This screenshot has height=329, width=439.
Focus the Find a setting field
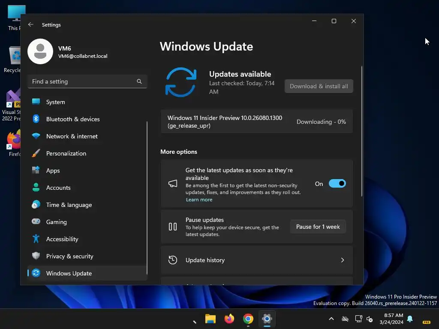(x=87, y=81)
